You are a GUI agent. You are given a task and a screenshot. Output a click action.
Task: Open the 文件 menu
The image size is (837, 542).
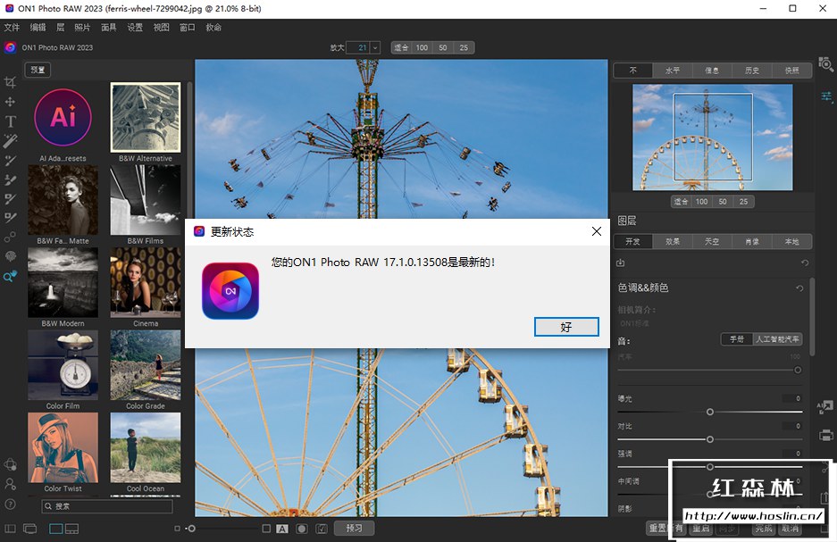click(x=12, y=28)
